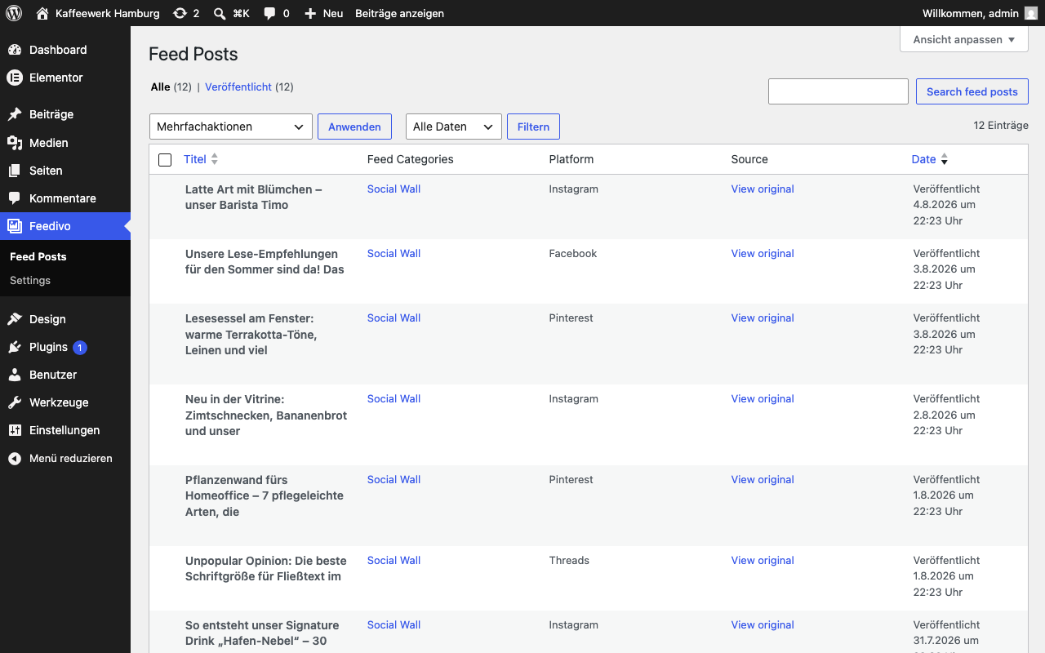Click the Werkzeuge wrench icon
Viewport: 1045px width, 653px height.
coord(15,402)
